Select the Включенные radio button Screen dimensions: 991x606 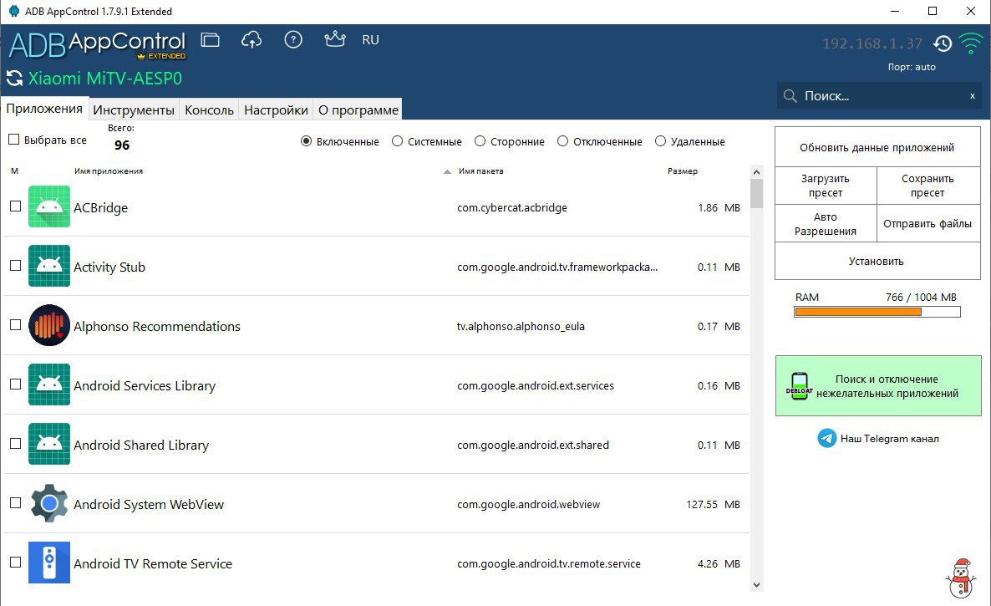(306, 141)
